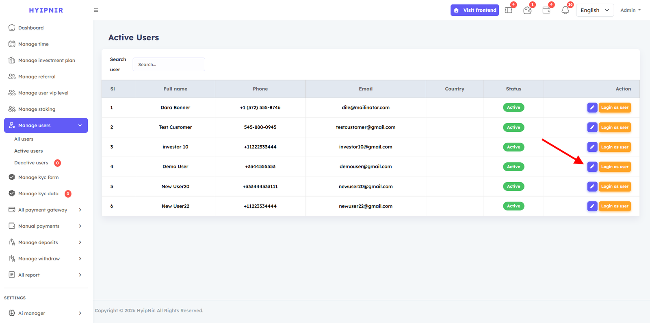The height and width of the screenshot is (323, 650).
Task: Open Active users submenu item
Action: tap(28, 151)
